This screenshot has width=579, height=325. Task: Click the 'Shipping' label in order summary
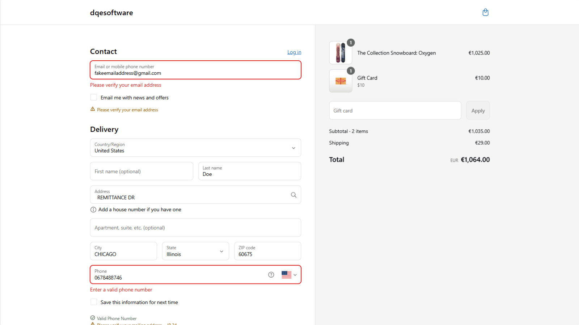point(339,143)
